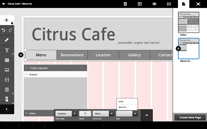Select the Text T tool

[x=7, y=50]
